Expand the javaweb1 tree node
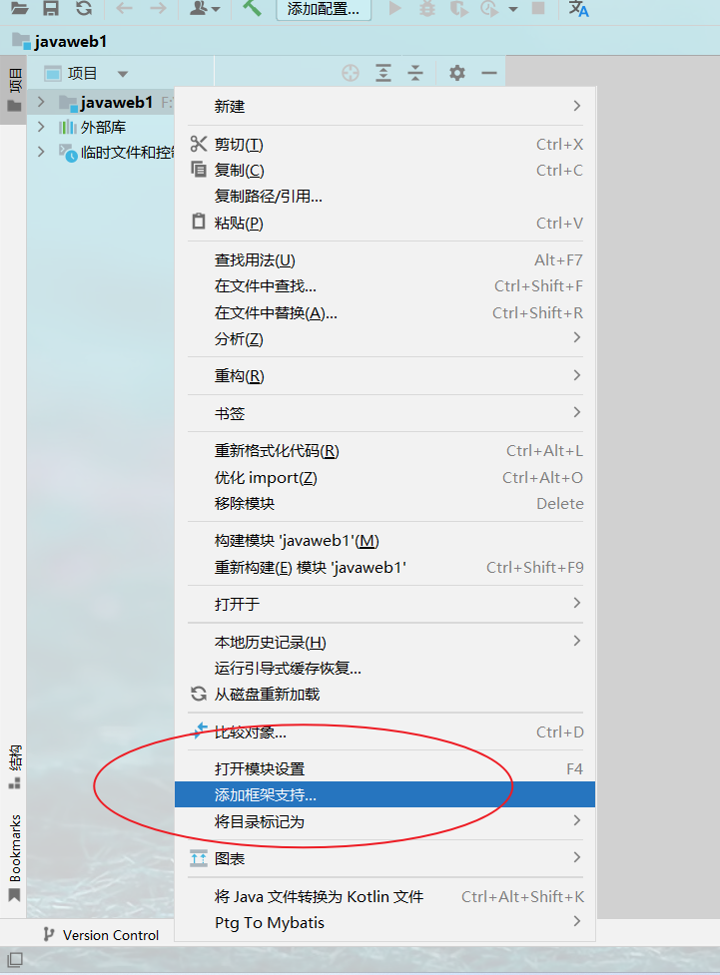Screen dimensions: 720x975 pos(41,101)
